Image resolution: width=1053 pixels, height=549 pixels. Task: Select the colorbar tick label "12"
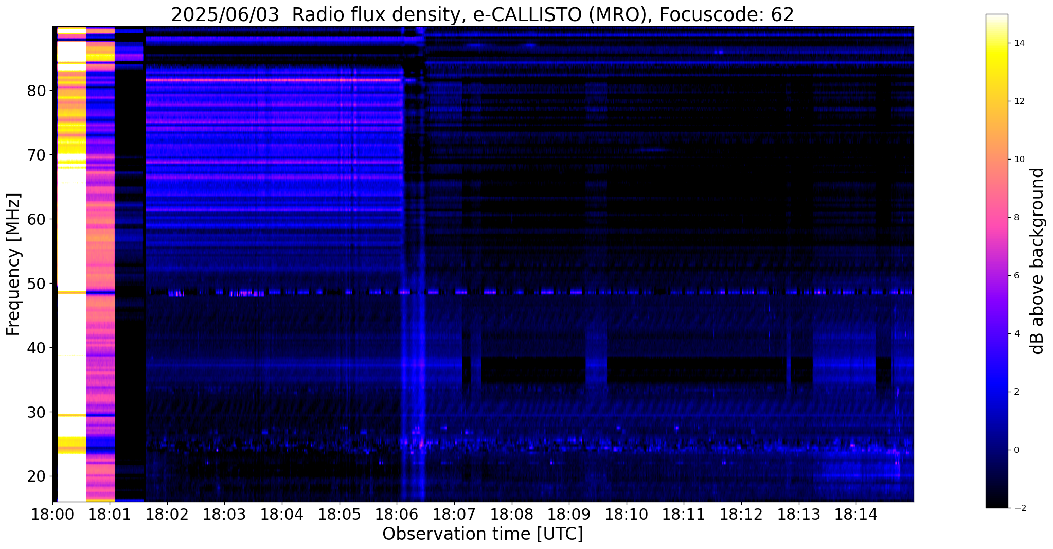point(1019,101)
